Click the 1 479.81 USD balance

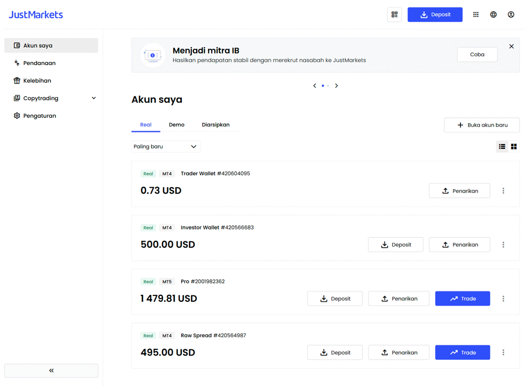[169, 299]
